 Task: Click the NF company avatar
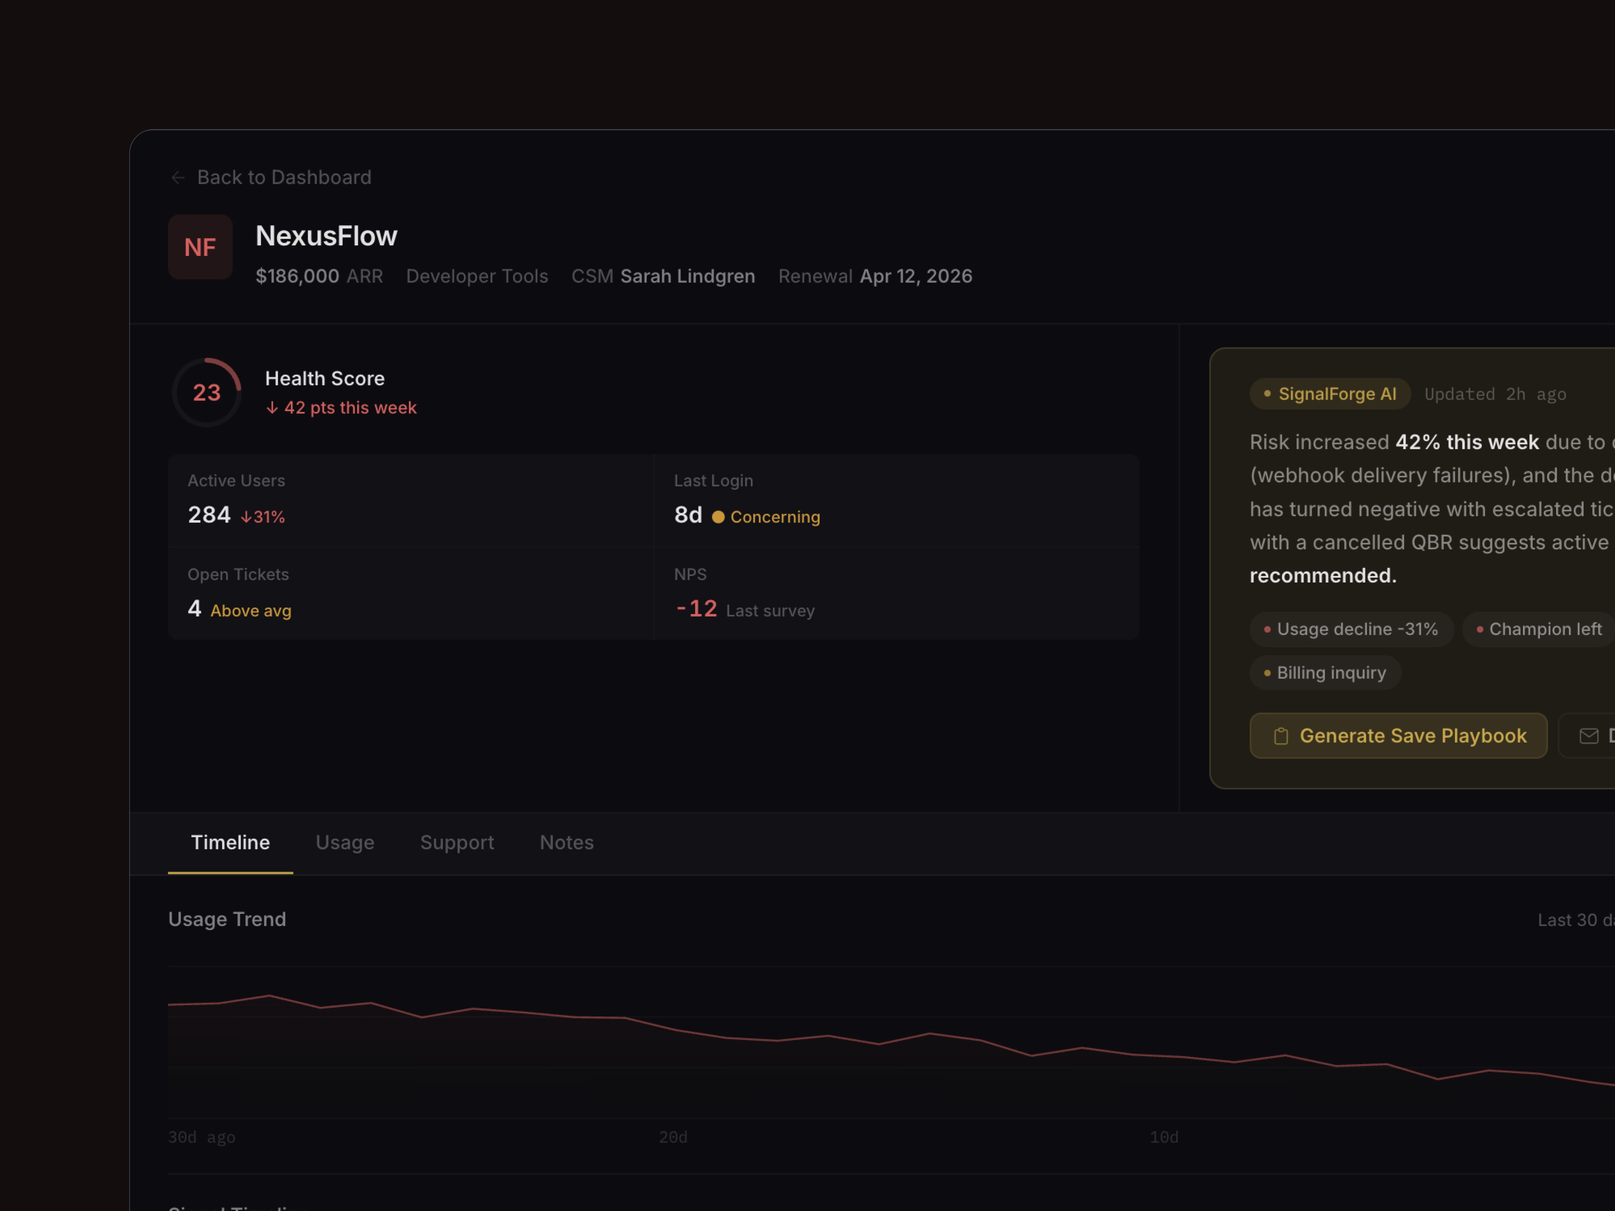200,247
